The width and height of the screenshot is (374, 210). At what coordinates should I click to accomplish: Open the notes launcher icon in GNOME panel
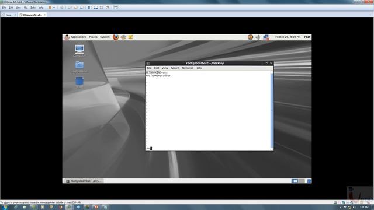coord(131,37)
